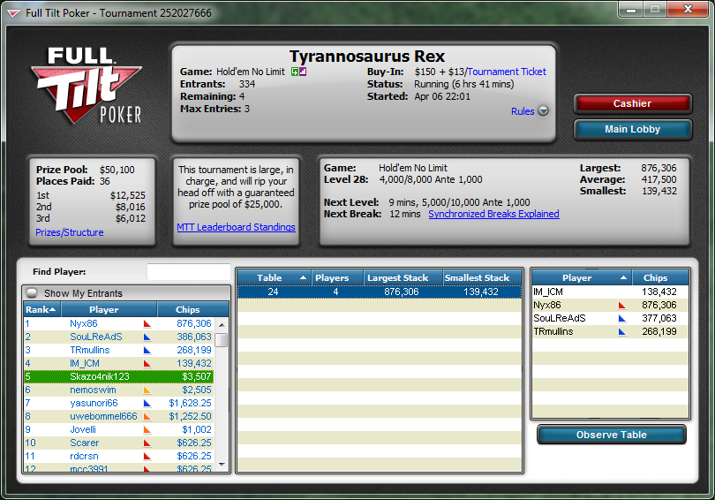Click 876,306 chips value in table panel
Screen dimensions: 715x500
click(659, 305)
